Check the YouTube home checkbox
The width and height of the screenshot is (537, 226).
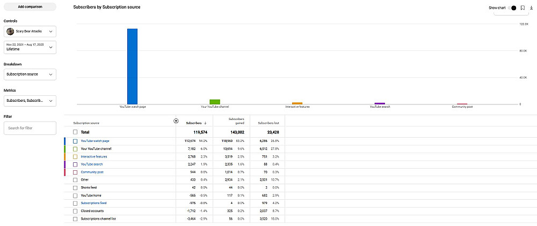(75, 195)
